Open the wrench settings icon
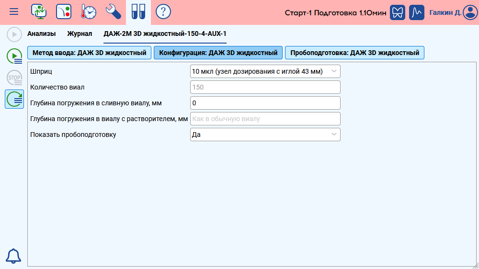Viewport: 479px width, 269px height. tap(114, 11)
